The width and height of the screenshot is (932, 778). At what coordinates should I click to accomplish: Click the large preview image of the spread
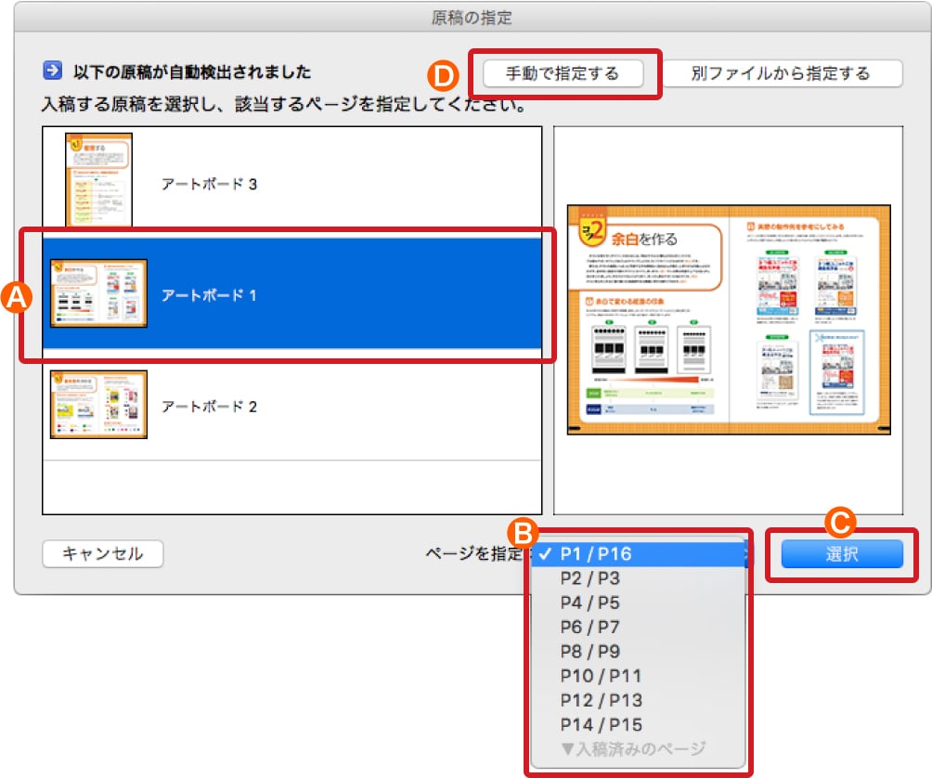[x=729, y=320]
